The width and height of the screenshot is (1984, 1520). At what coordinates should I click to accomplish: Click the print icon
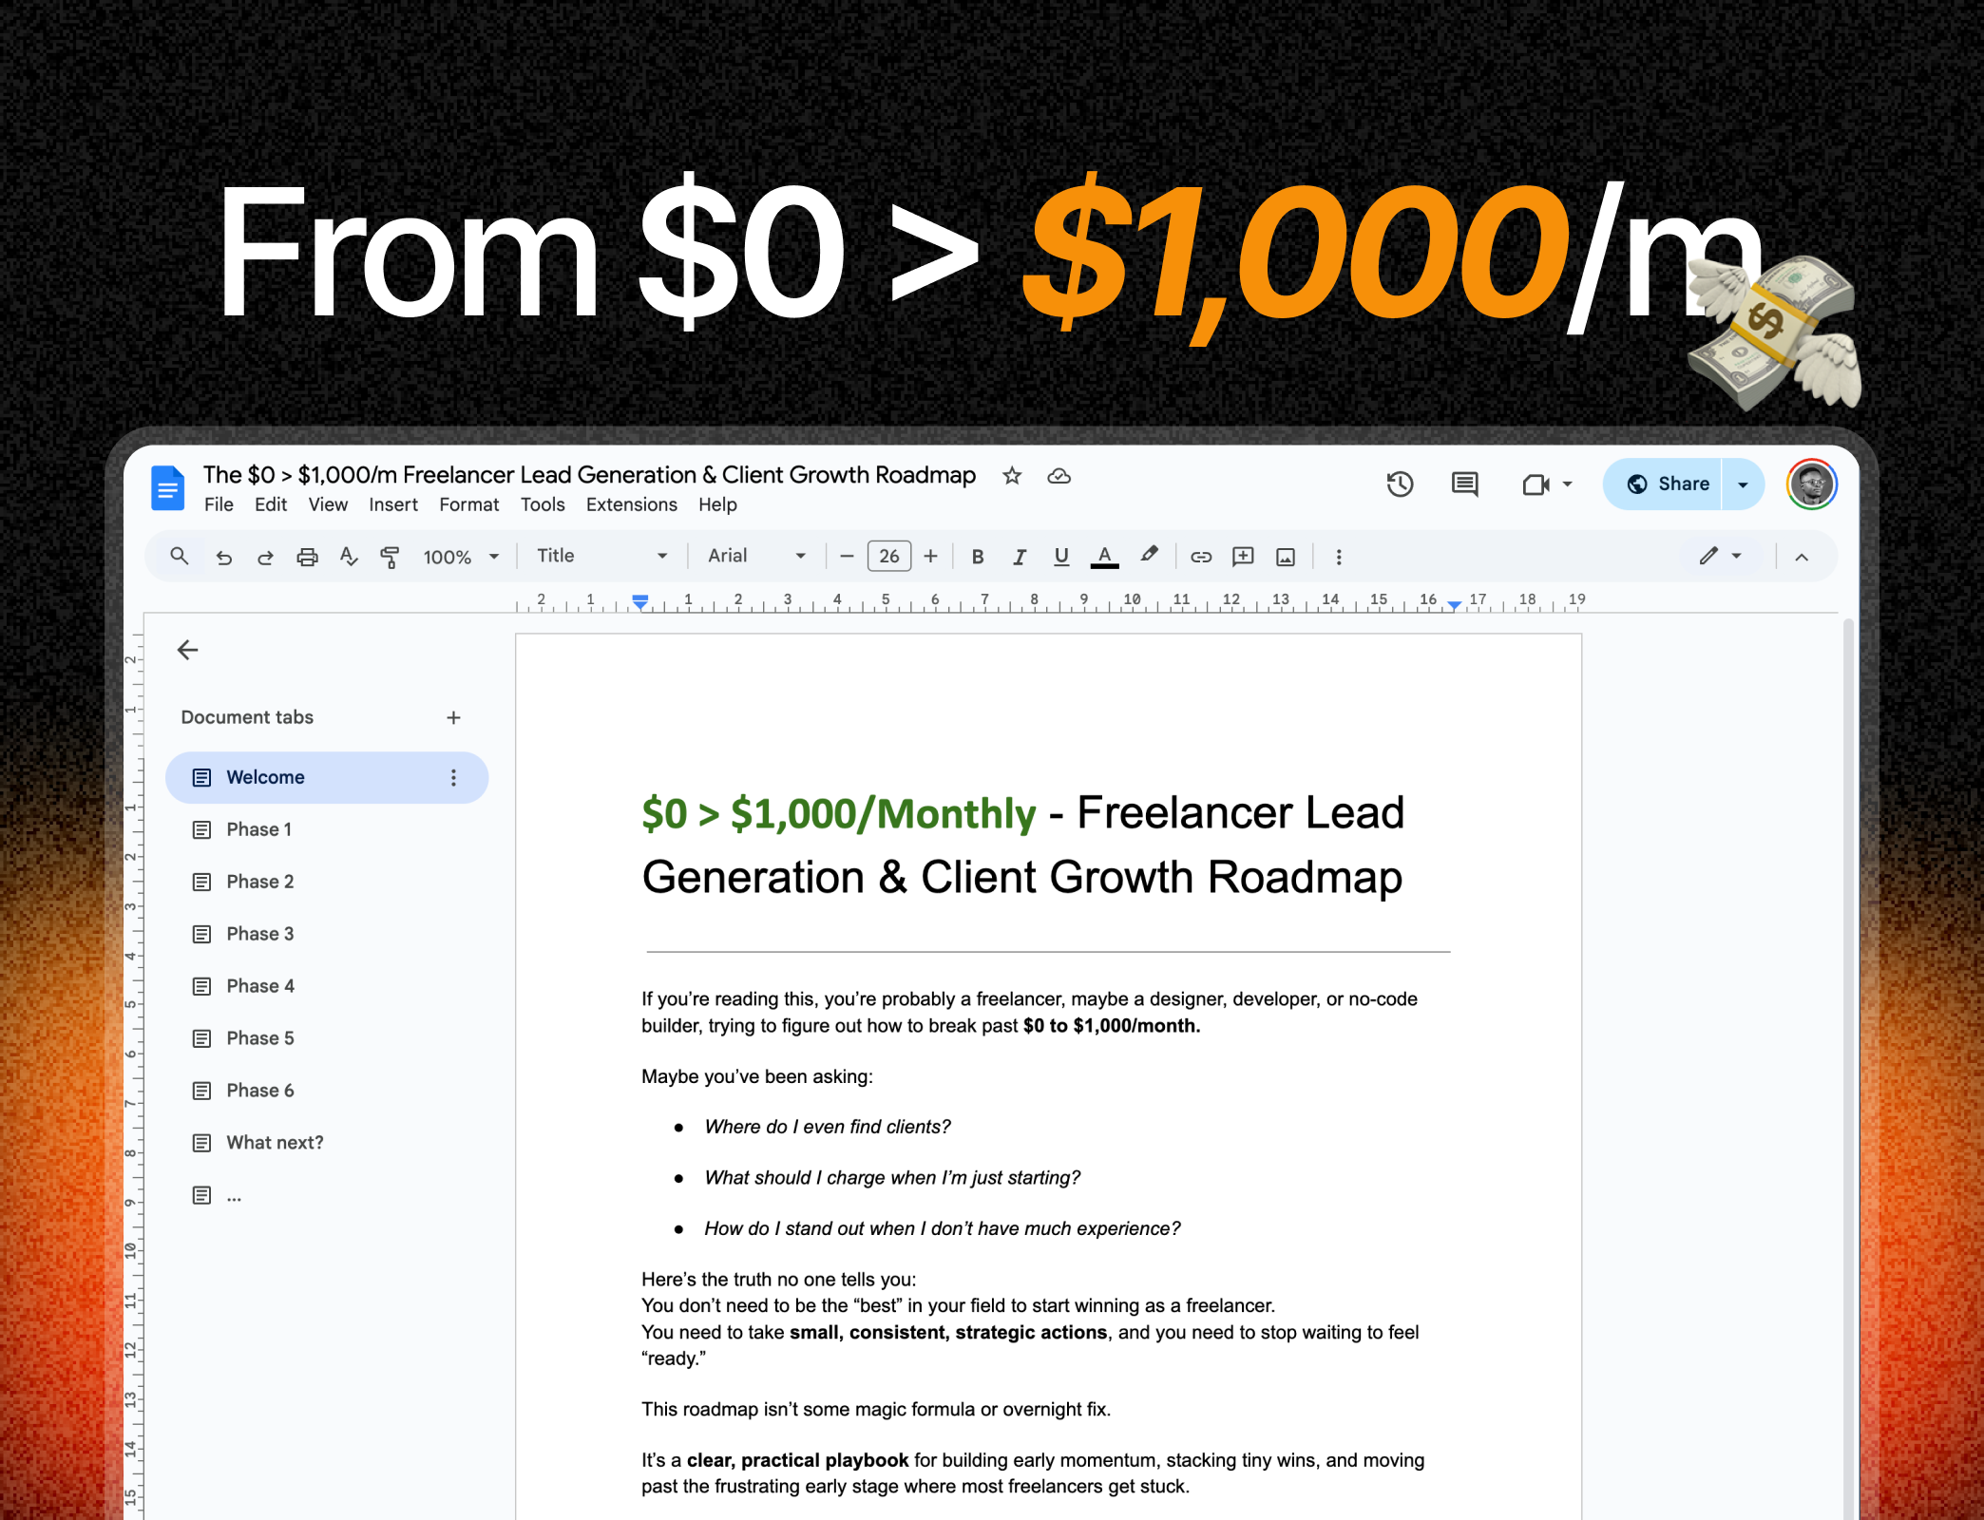[x=307, y=557]
